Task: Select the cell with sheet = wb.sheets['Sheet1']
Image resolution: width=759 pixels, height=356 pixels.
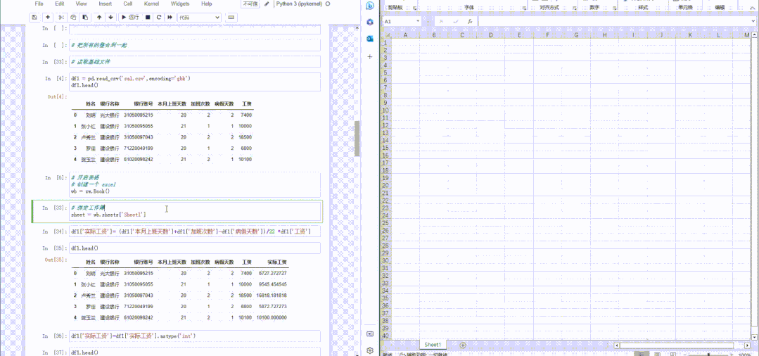Action: [195, 211]
